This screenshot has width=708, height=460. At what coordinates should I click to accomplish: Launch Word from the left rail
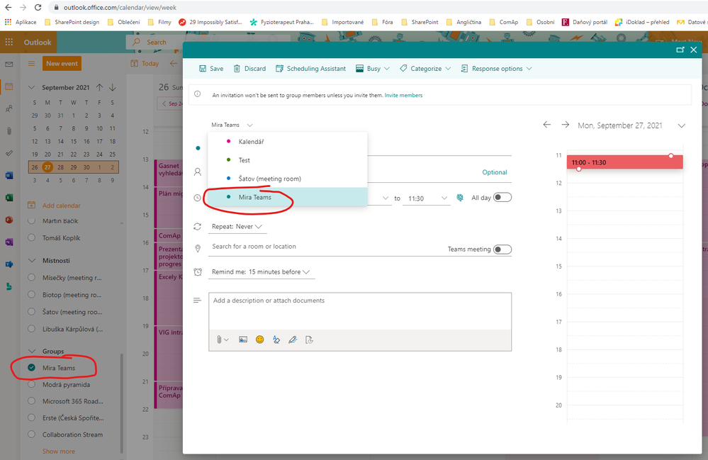9,175
